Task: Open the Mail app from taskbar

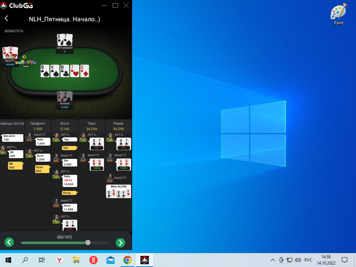Action: pyautogui.click(x=110, y=260)
